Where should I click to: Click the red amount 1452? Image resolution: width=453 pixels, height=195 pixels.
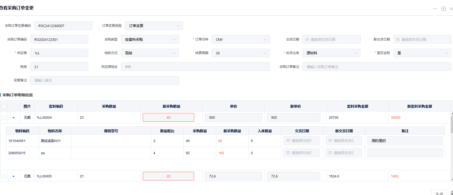click(395, 176)
